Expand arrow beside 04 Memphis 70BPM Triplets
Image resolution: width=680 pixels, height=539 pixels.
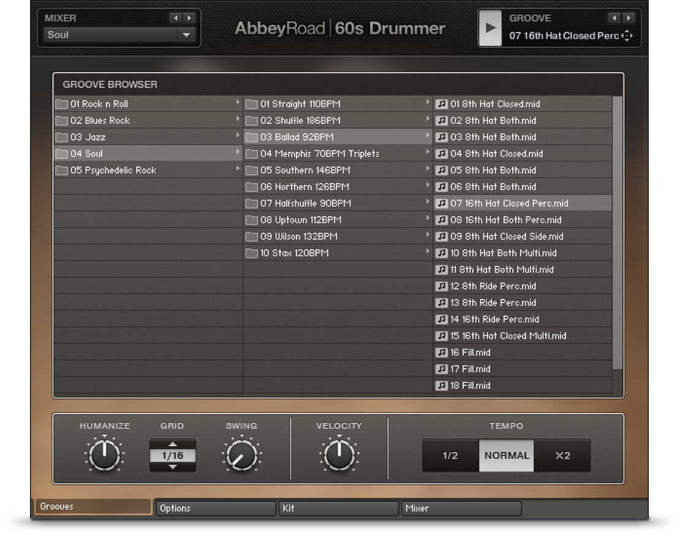click(x=428, y=152)
